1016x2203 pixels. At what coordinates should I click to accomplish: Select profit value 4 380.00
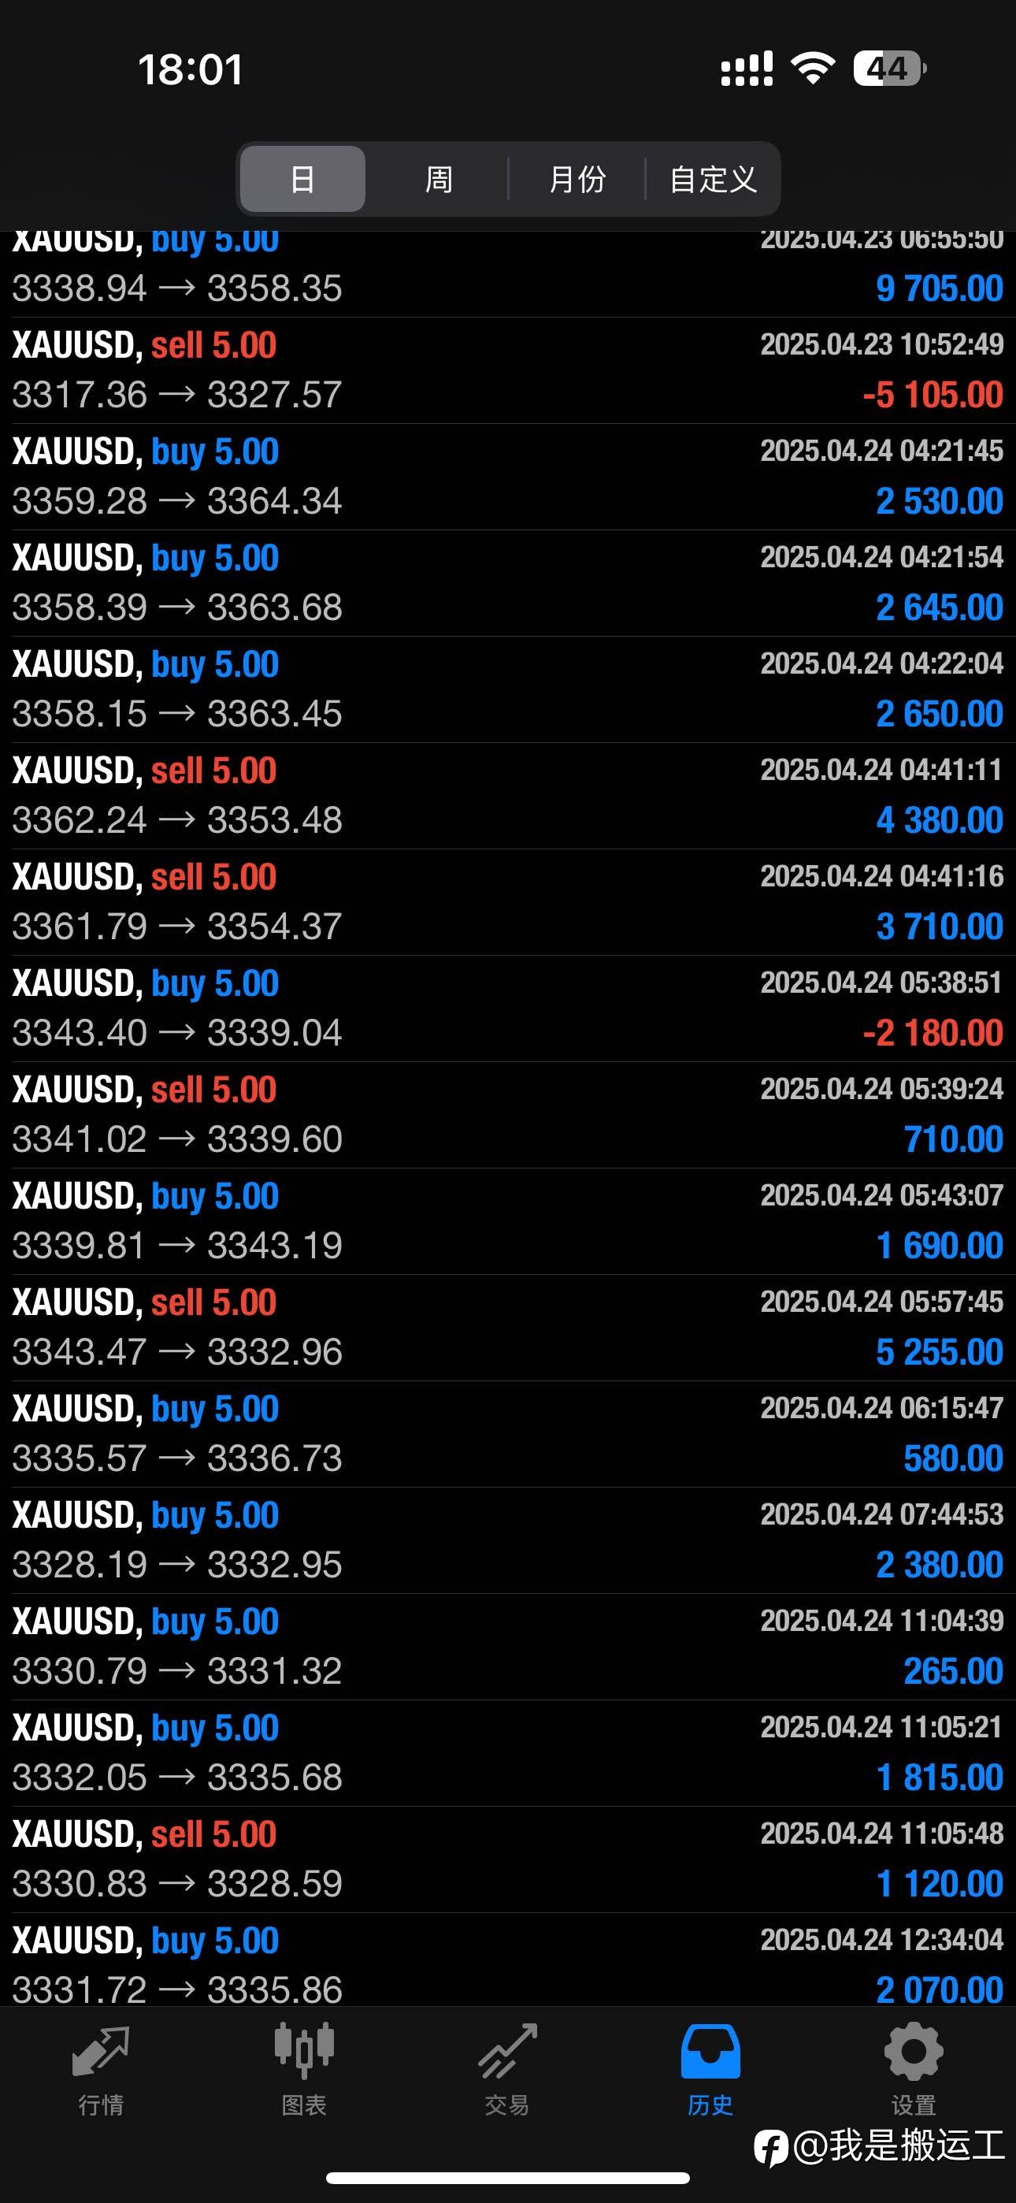coord(939,821)
